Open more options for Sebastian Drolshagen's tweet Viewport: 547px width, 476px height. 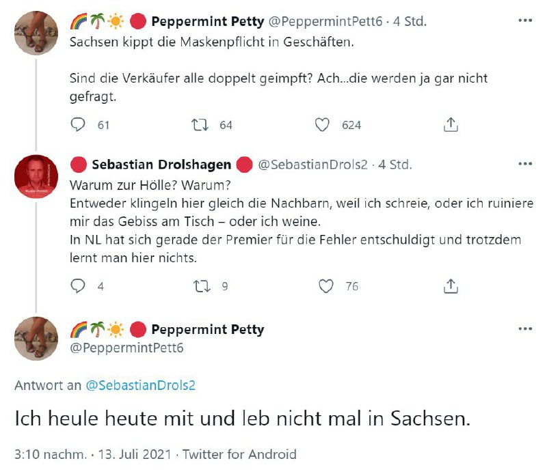pyautogui.click(x=525, y=164)
